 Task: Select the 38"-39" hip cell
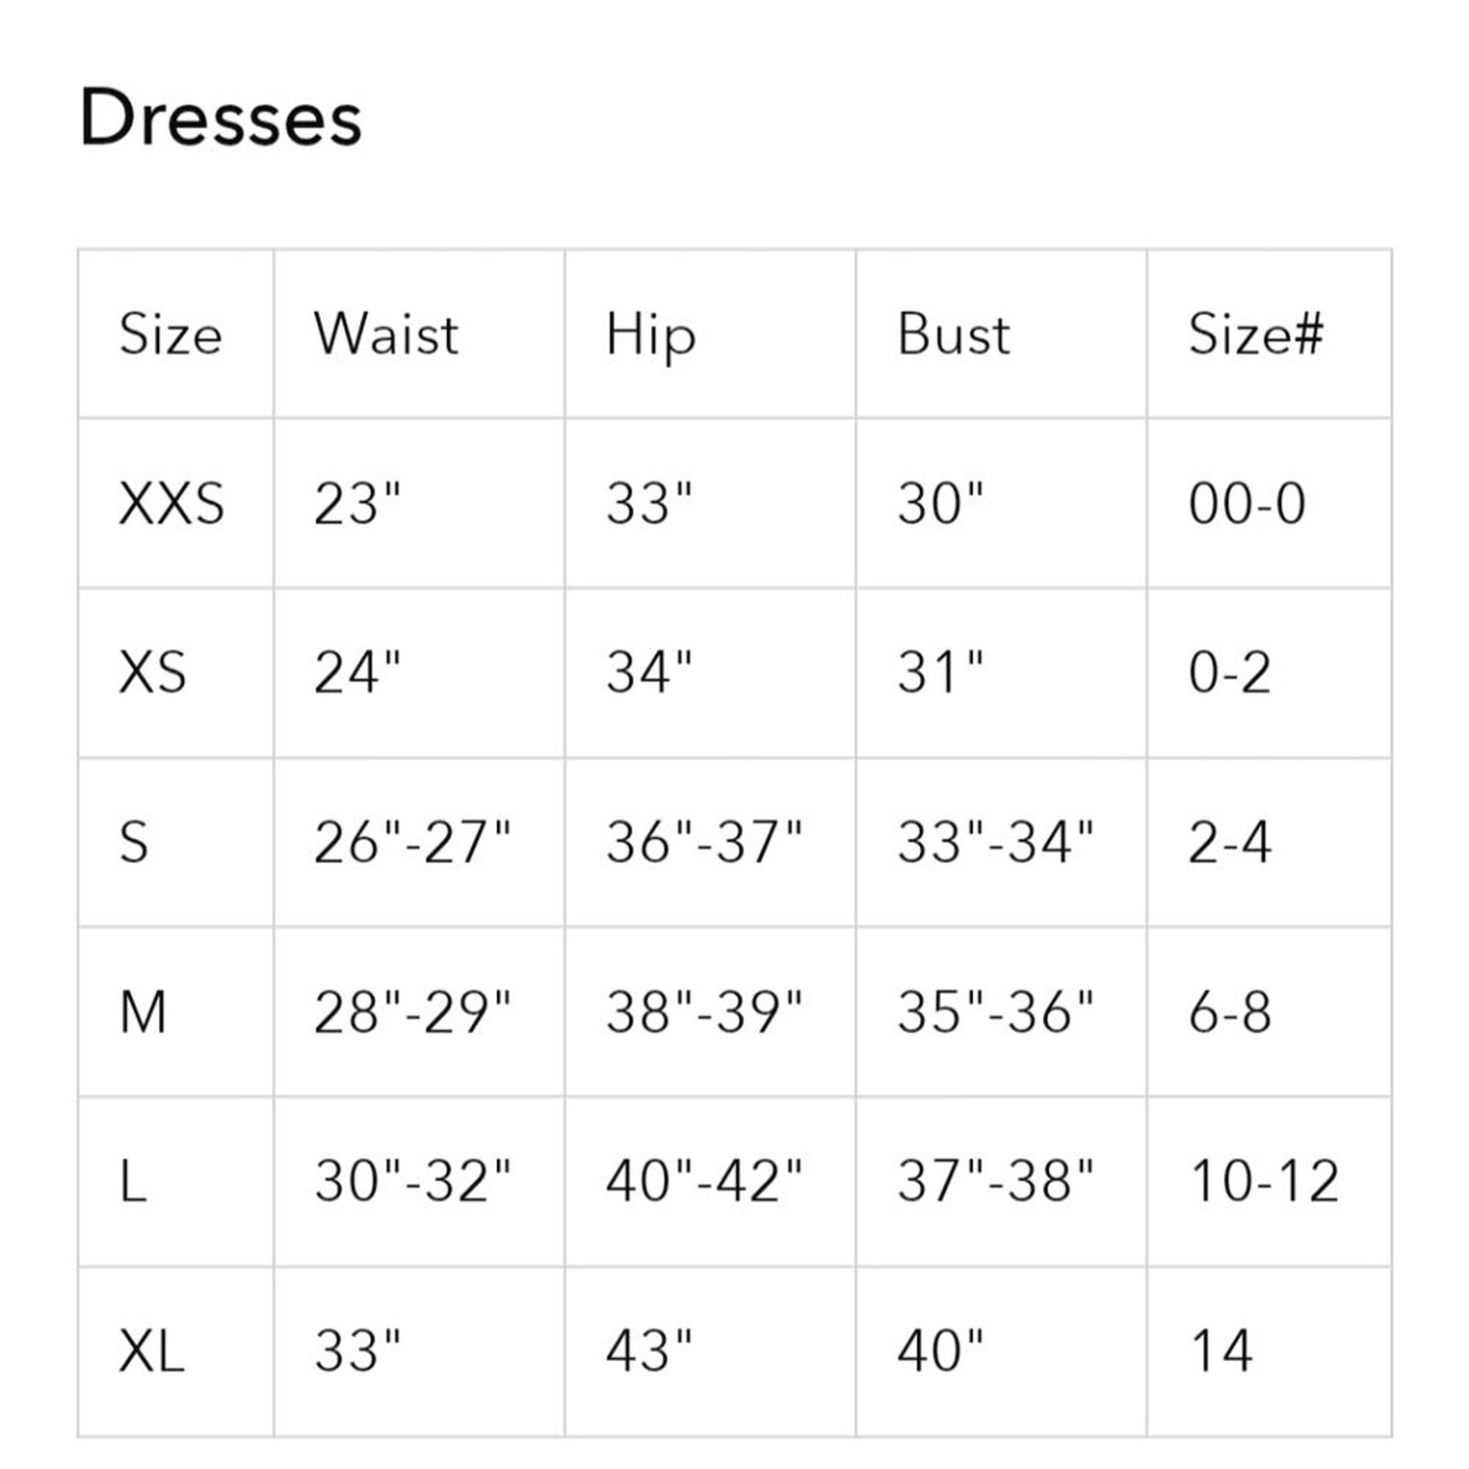pos(703,1012)
